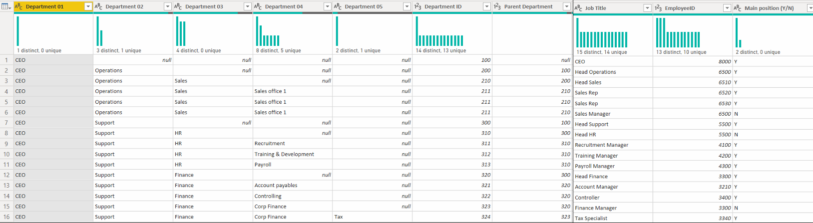Screen dimensions: 813x223
Task: Open filter dropdown for Department 01
Action: (88, 6)
